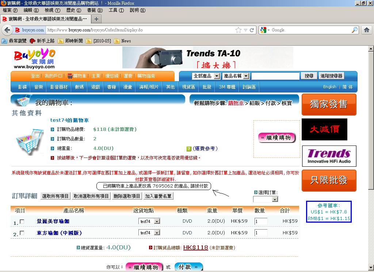
Task: Go to 遊戲 category
Action: [95, 87]
